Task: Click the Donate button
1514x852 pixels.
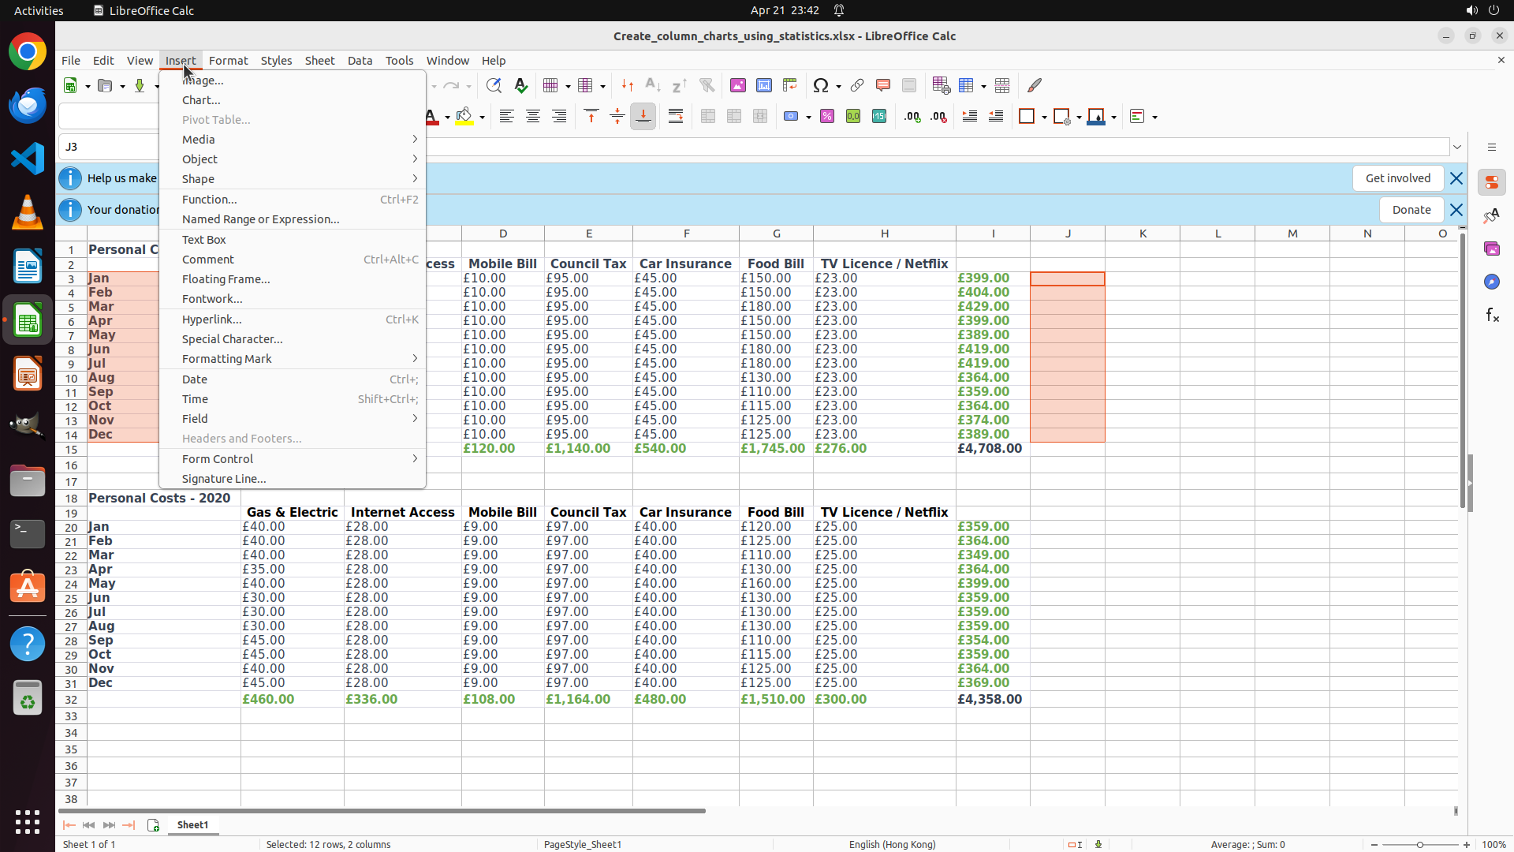Action: pyautogui.click(x=1411, y=210)
